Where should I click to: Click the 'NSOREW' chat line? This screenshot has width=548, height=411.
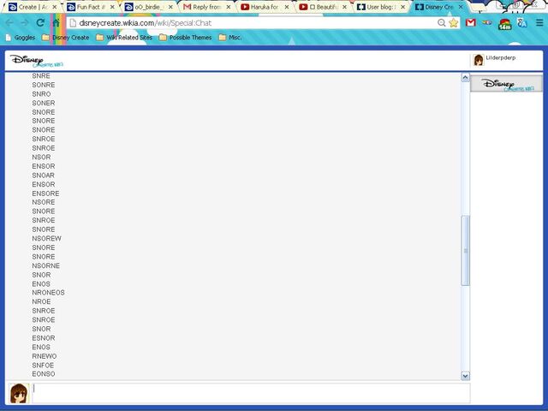coord(46,238)
